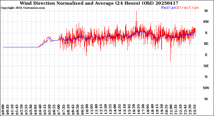Click the 21:00 time axis label

(x=171, y=110)
